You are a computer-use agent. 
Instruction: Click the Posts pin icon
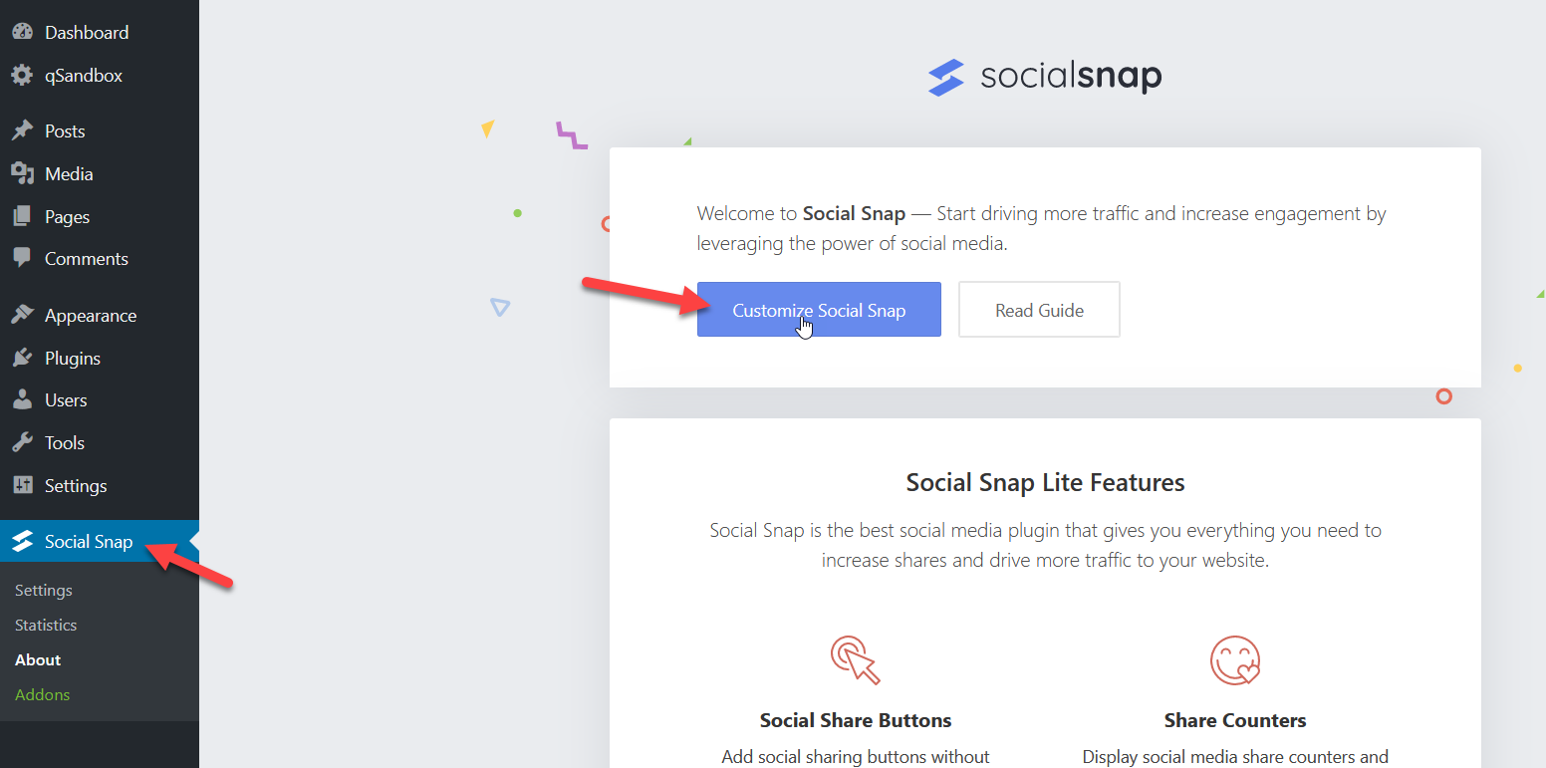click(x=22, y=130)
